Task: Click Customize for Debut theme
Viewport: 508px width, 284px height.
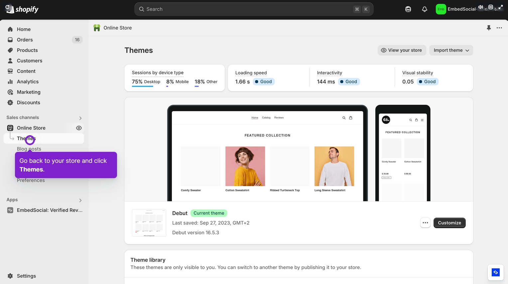Action: click(x=449, y=223)
